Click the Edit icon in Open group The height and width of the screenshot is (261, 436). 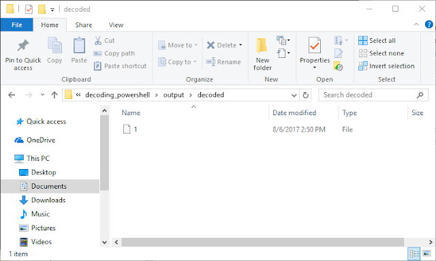coord(339,53)
